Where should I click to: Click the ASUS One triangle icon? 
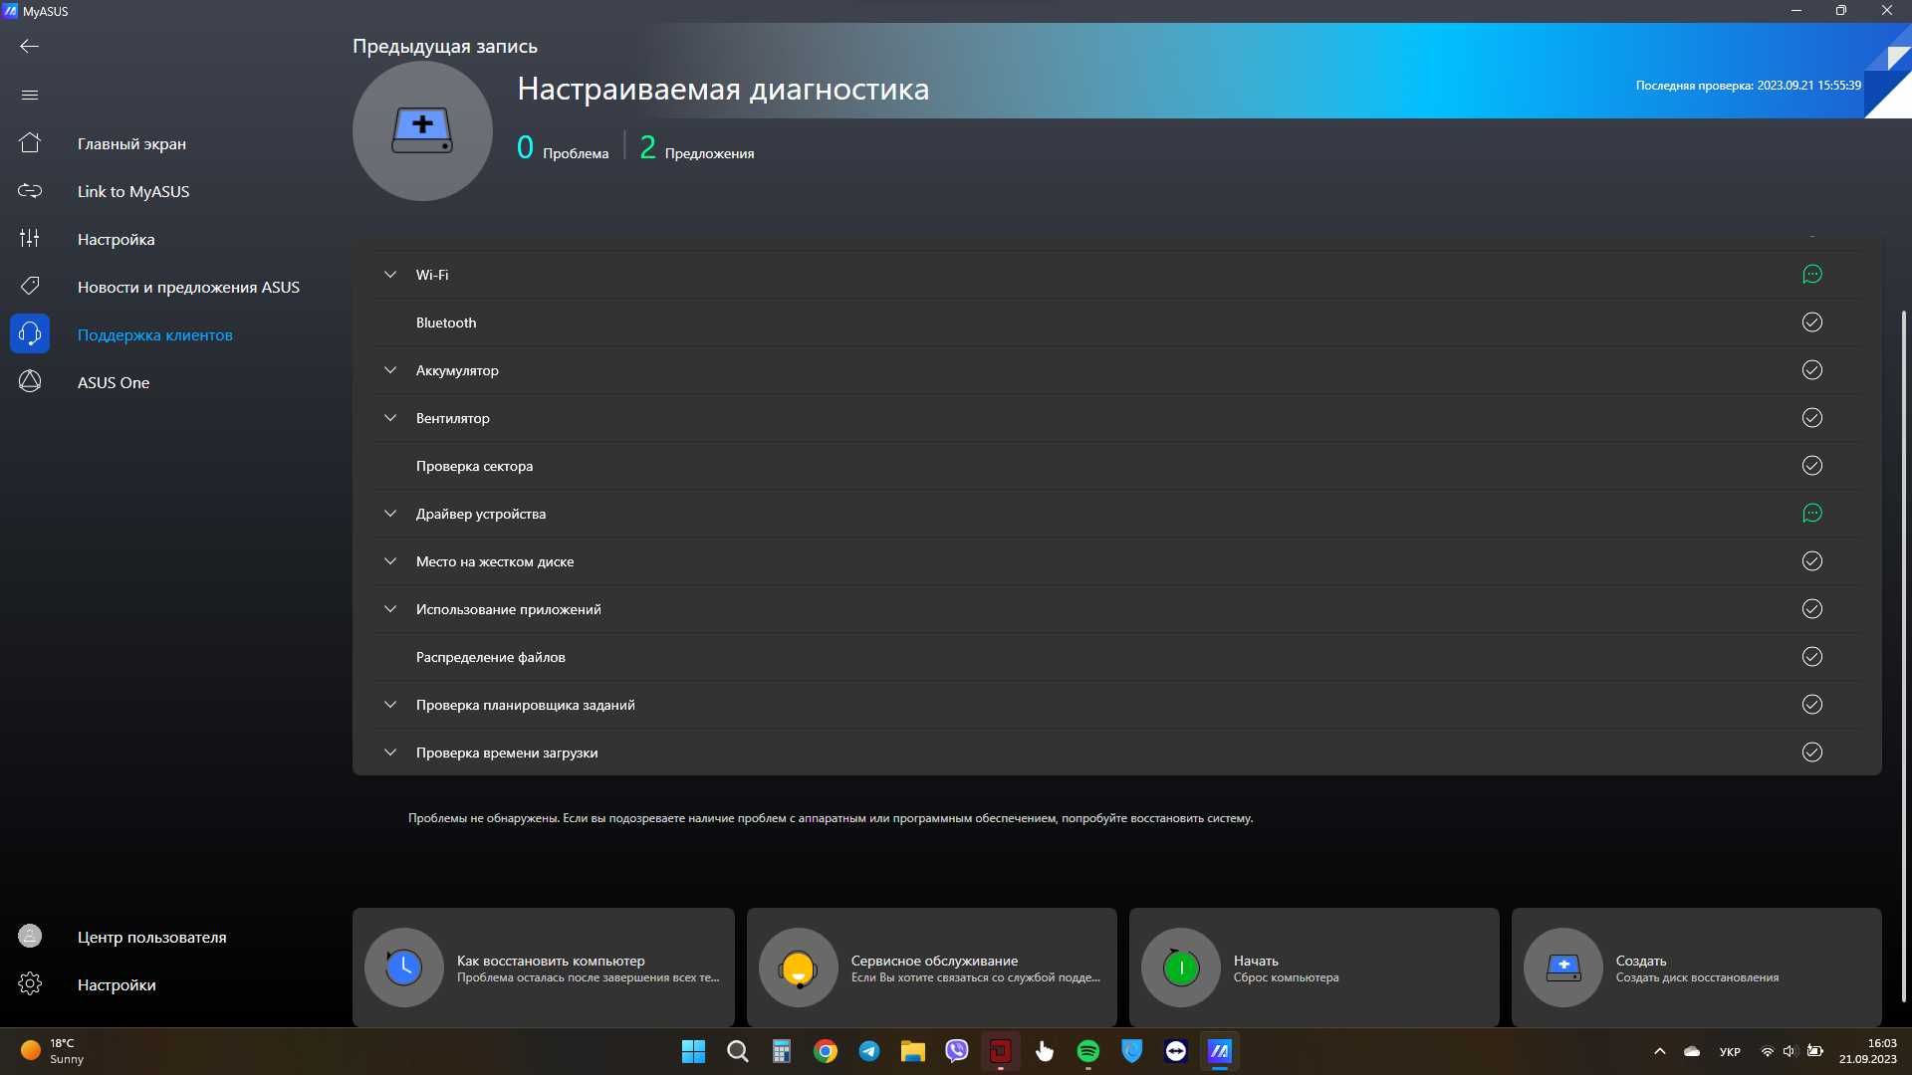(x=30, y=381)
